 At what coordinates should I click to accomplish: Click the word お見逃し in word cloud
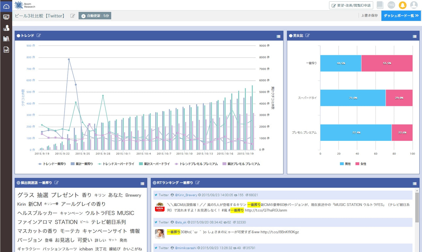65,240
